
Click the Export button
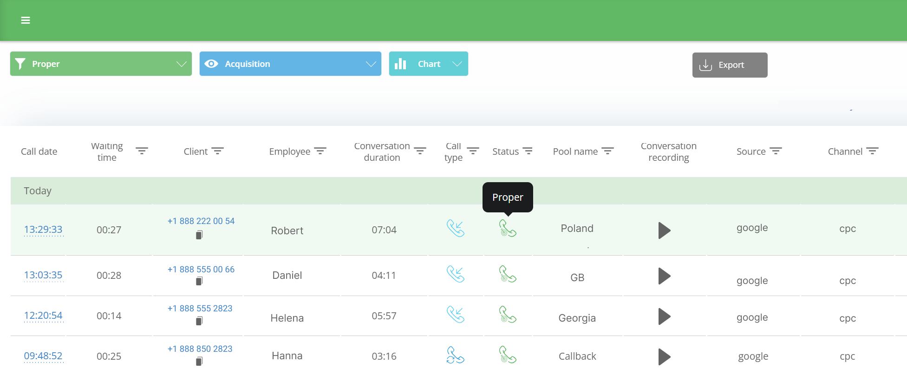coord(730,65)
